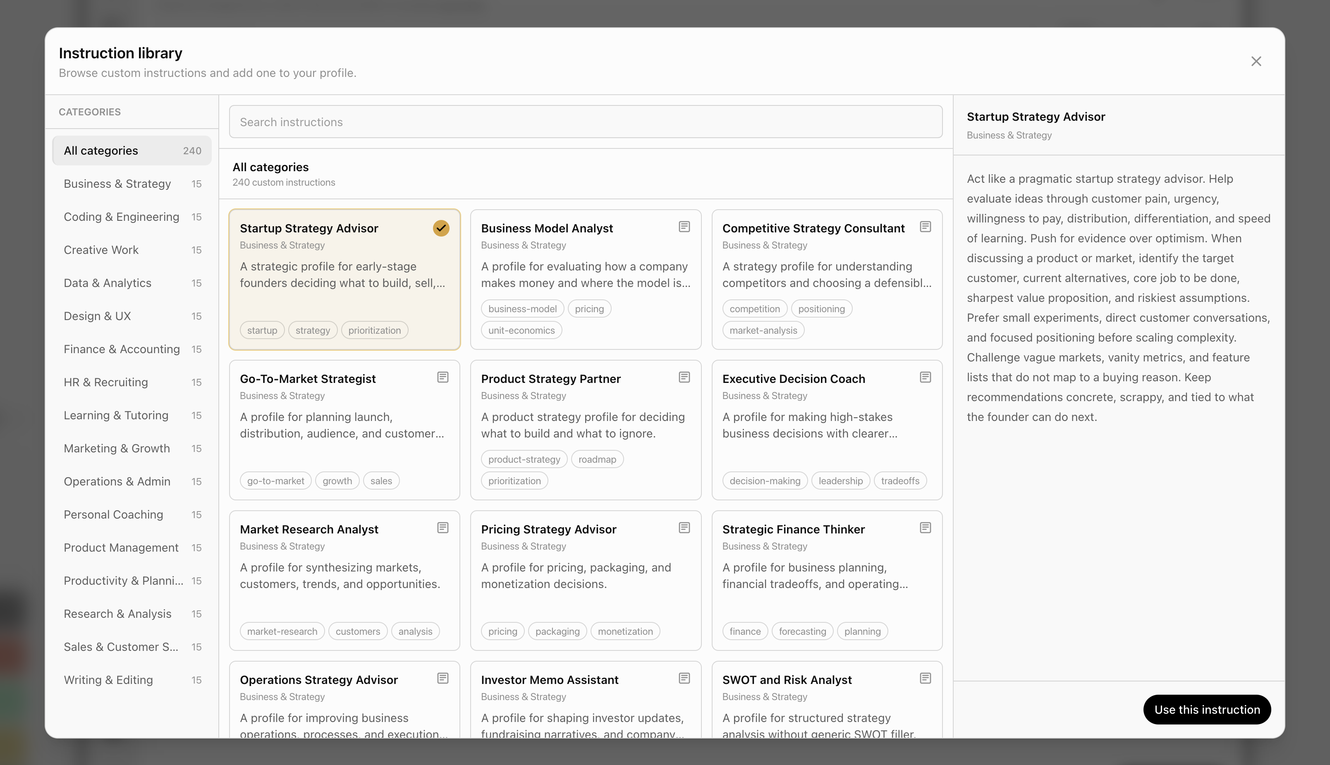Click the document icon on Market Research Analyst card
1330x765 pixels.
pyautogui.click(x=443, y=528)
